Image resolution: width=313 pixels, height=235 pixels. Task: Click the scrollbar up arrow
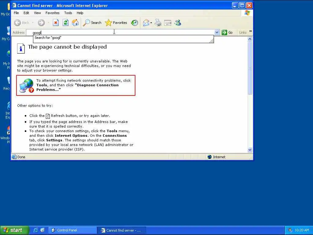click(250, 39)
